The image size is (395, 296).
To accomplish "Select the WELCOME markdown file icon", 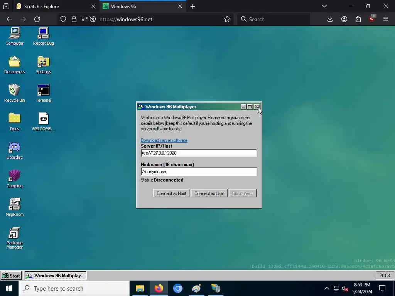I will tap(43, 122).
